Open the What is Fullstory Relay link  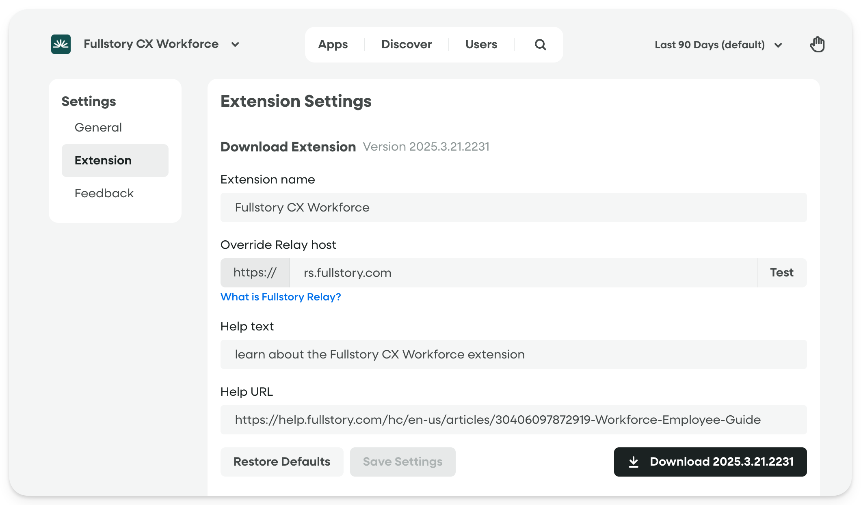pyautogui.click(x=281, y=297)
